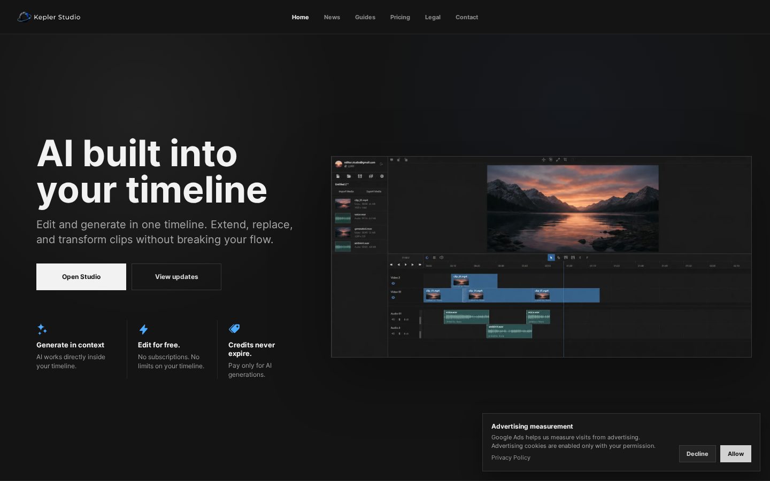This screenshot has width=770, height=481.
Task: Click the "Generate in context" heading
Action: tap(70, 345)
